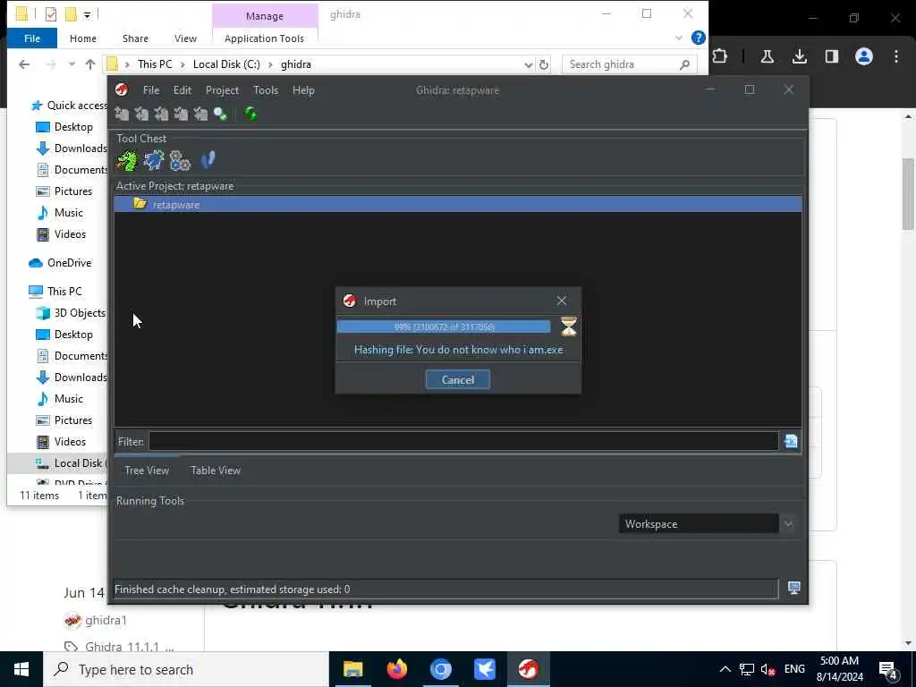
Task: Click the Explorer back arrow
Action: pos(24,64)
